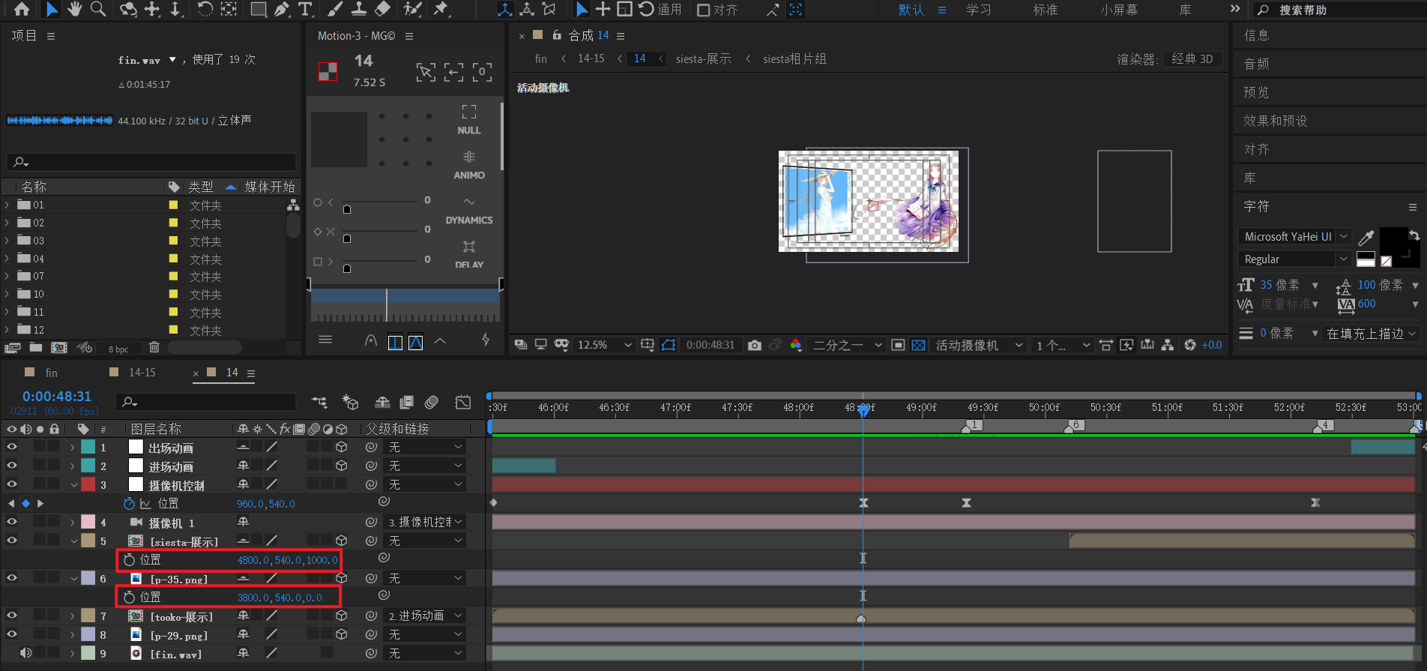Select the Hand tool
This screenshot has width=1427, height=671.
(74, 9)
